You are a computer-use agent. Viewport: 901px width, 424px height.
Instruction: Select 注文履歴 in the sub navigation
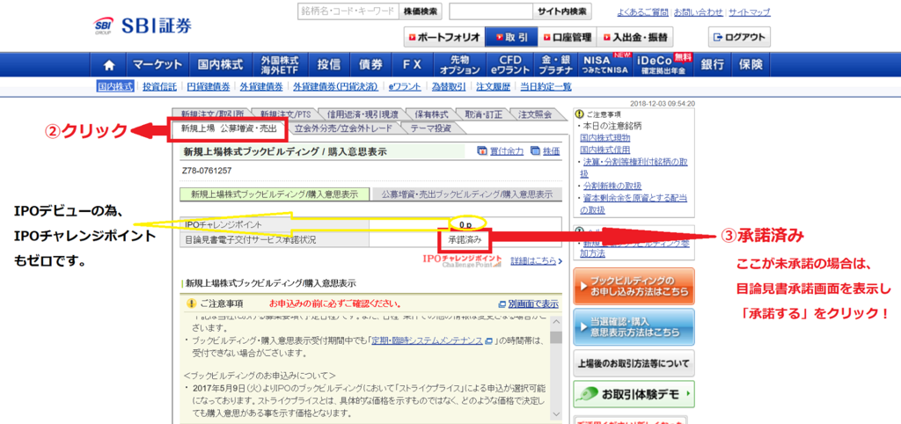[493, 87]
